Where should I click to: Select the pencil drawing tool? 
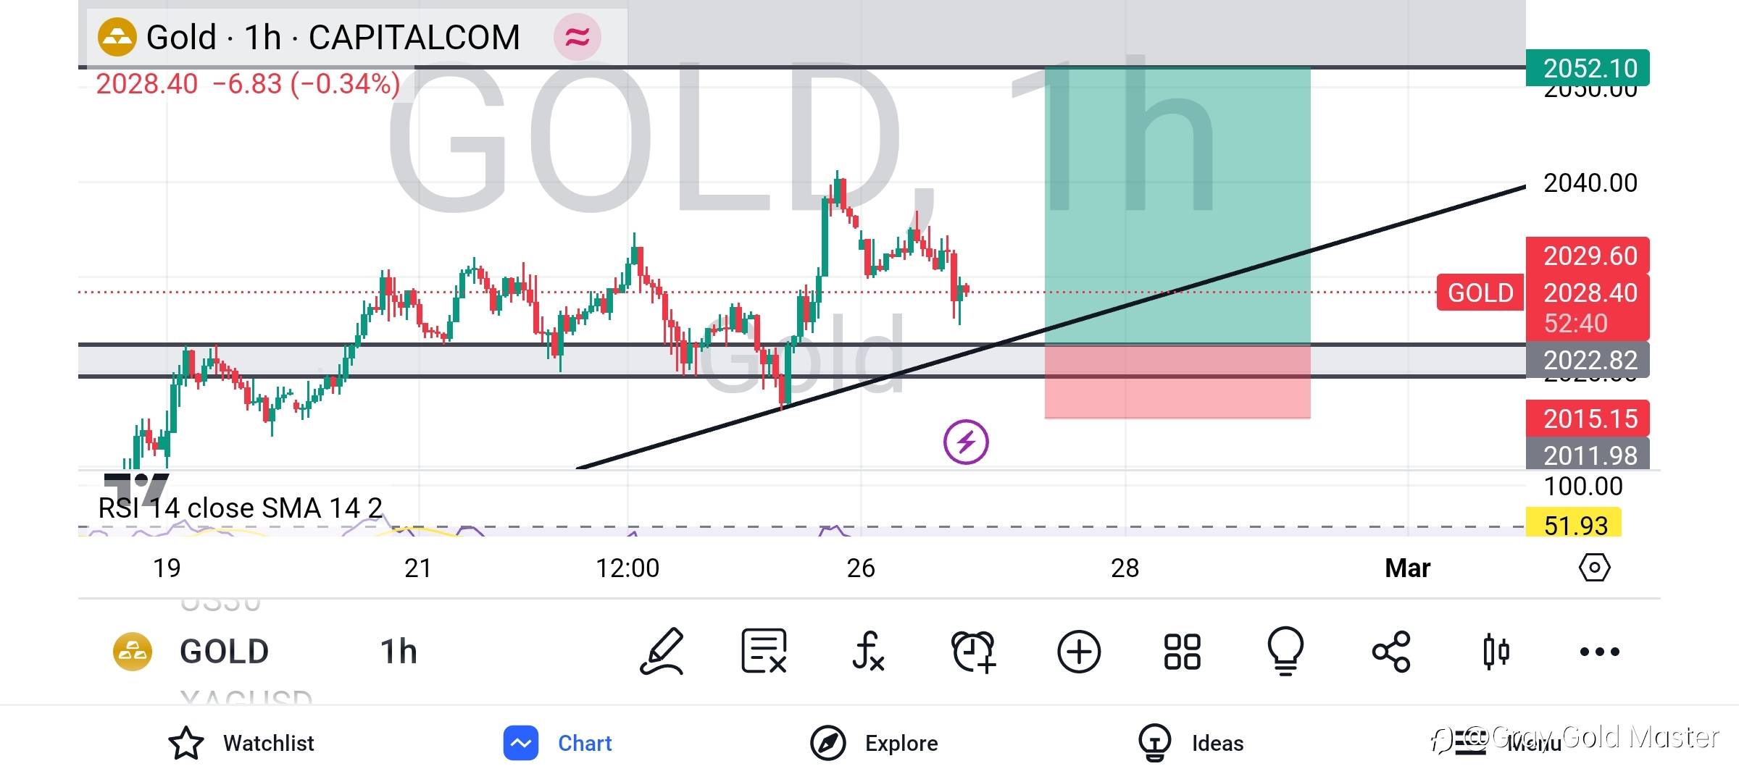click(x=662, y=651)
